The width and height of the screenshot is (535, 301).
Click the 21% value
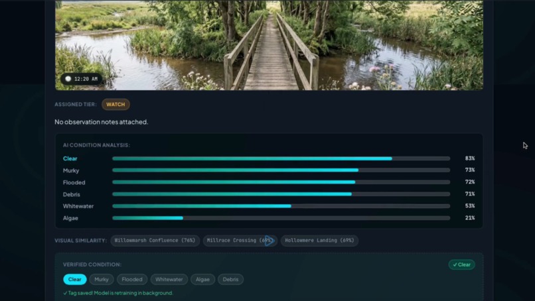point(470,217)
